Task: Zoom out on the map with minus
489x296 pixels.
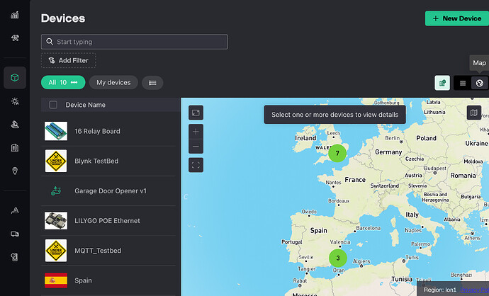Action: pos(196,146)
